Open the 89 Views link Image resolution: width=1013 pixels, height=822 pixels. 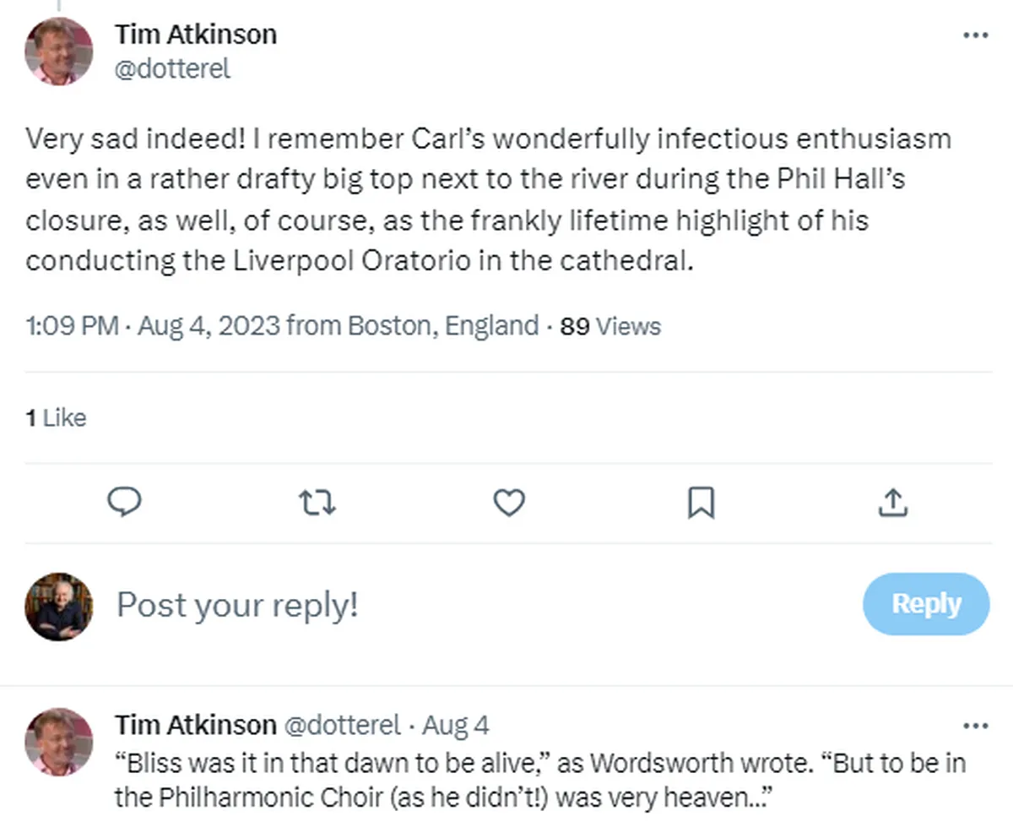pos(609,325)
